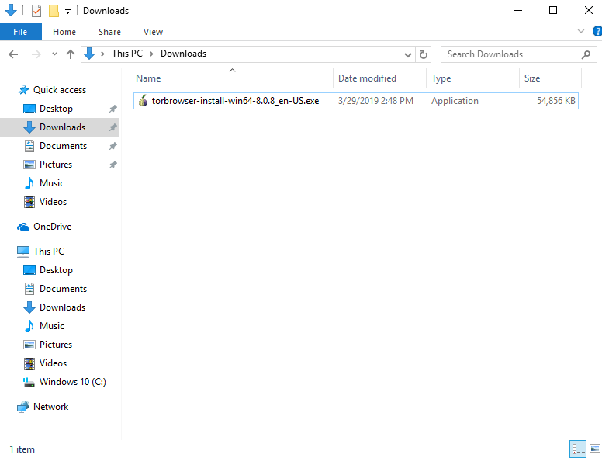
Task: Click the search magnifier icon
Action: [586, 54]
